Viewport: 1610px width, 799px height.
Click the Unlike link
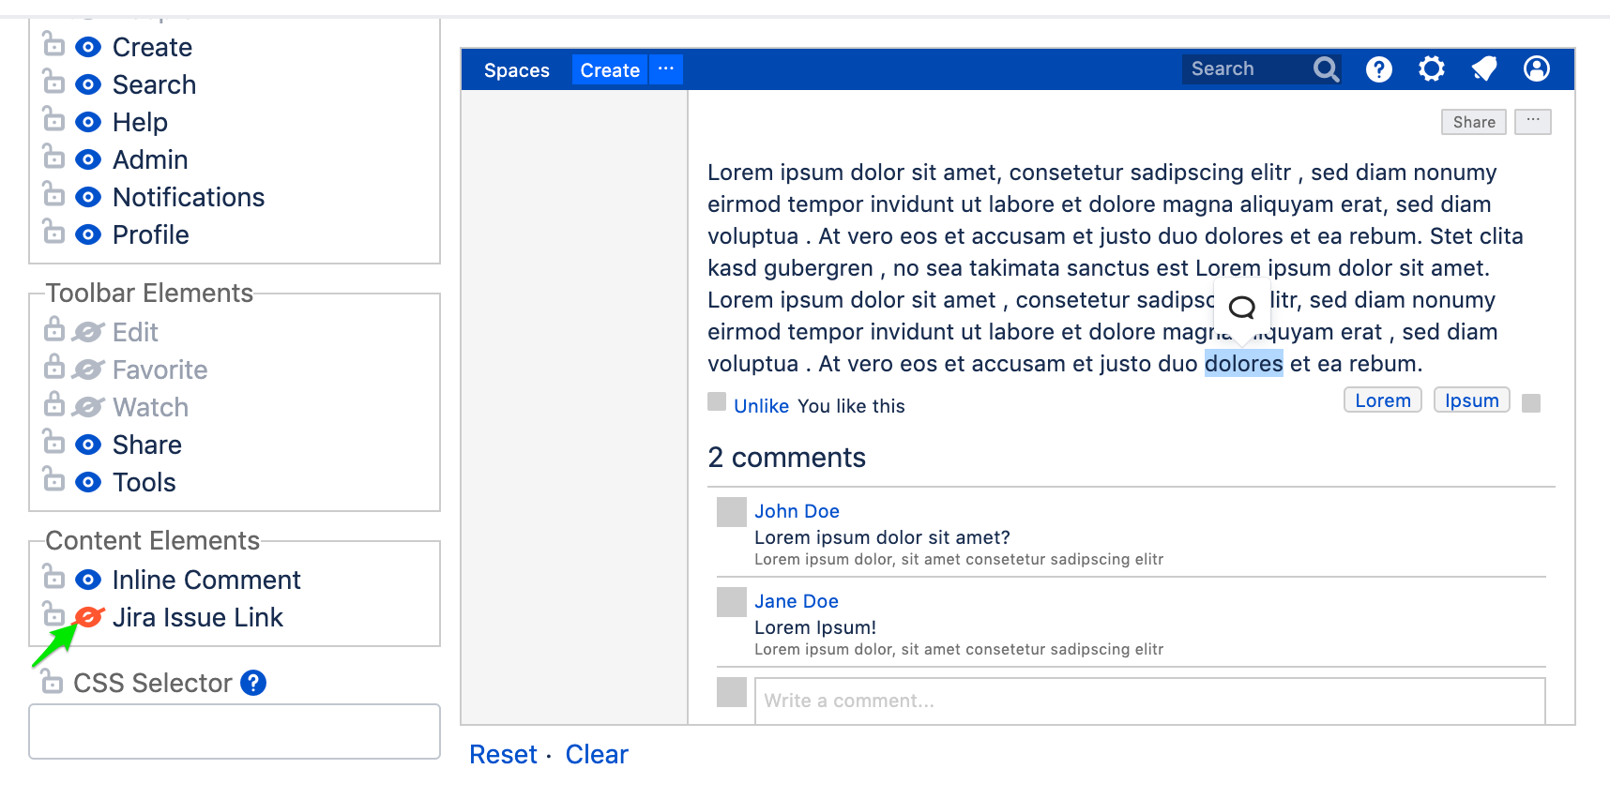click(x=761, y=406)
